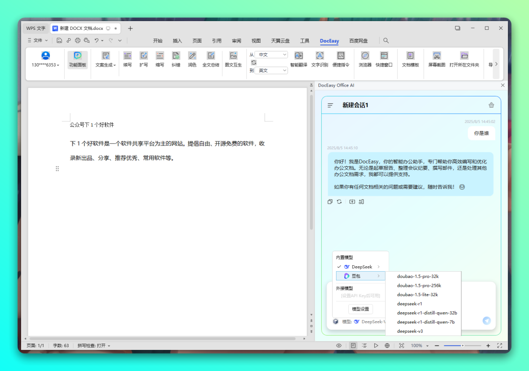The width and height of the screenshot is (529, 371).
Task: Click the send message arrow button
Action: (486, 321)
